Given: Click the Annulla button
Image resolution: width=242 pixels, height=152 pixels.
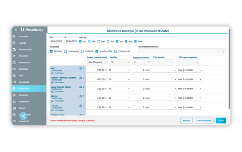Looking at the screenshot, I should coord(187,121).
